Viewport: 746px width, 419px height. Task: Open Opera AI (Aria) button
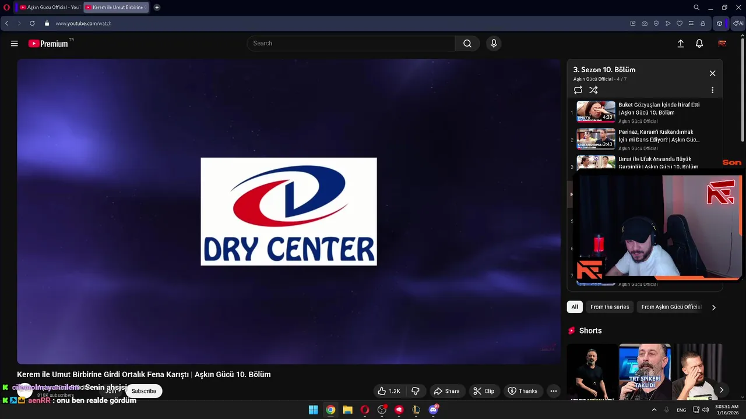point(738,23)
